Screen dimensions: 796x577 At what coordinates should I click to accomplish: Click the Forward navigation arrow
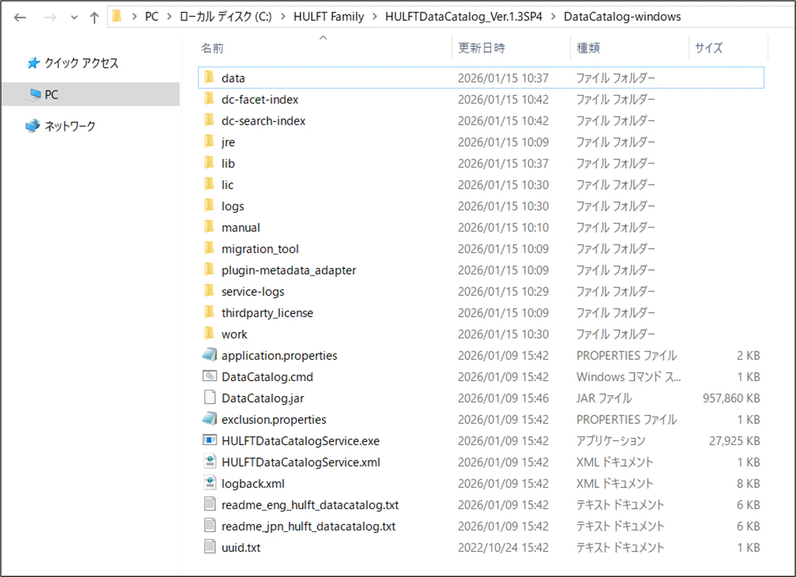(50, 17)
